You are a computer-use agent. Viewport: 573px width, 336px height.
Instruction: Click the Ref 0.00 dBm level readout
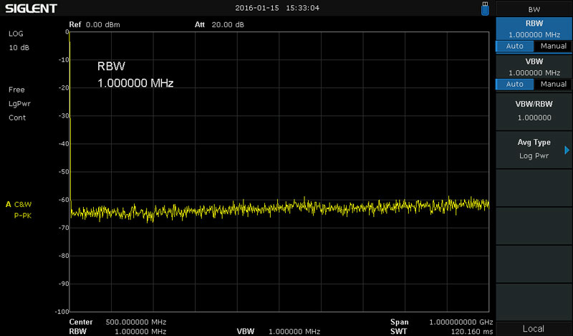pos(95,24)
